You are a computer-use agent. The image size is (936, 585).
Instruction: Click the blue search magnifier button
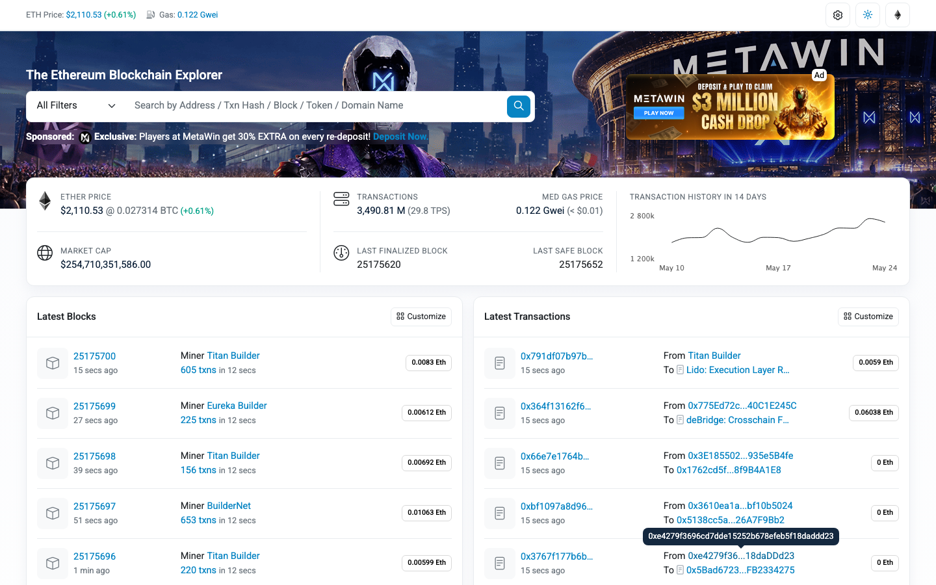click(519, 106)
